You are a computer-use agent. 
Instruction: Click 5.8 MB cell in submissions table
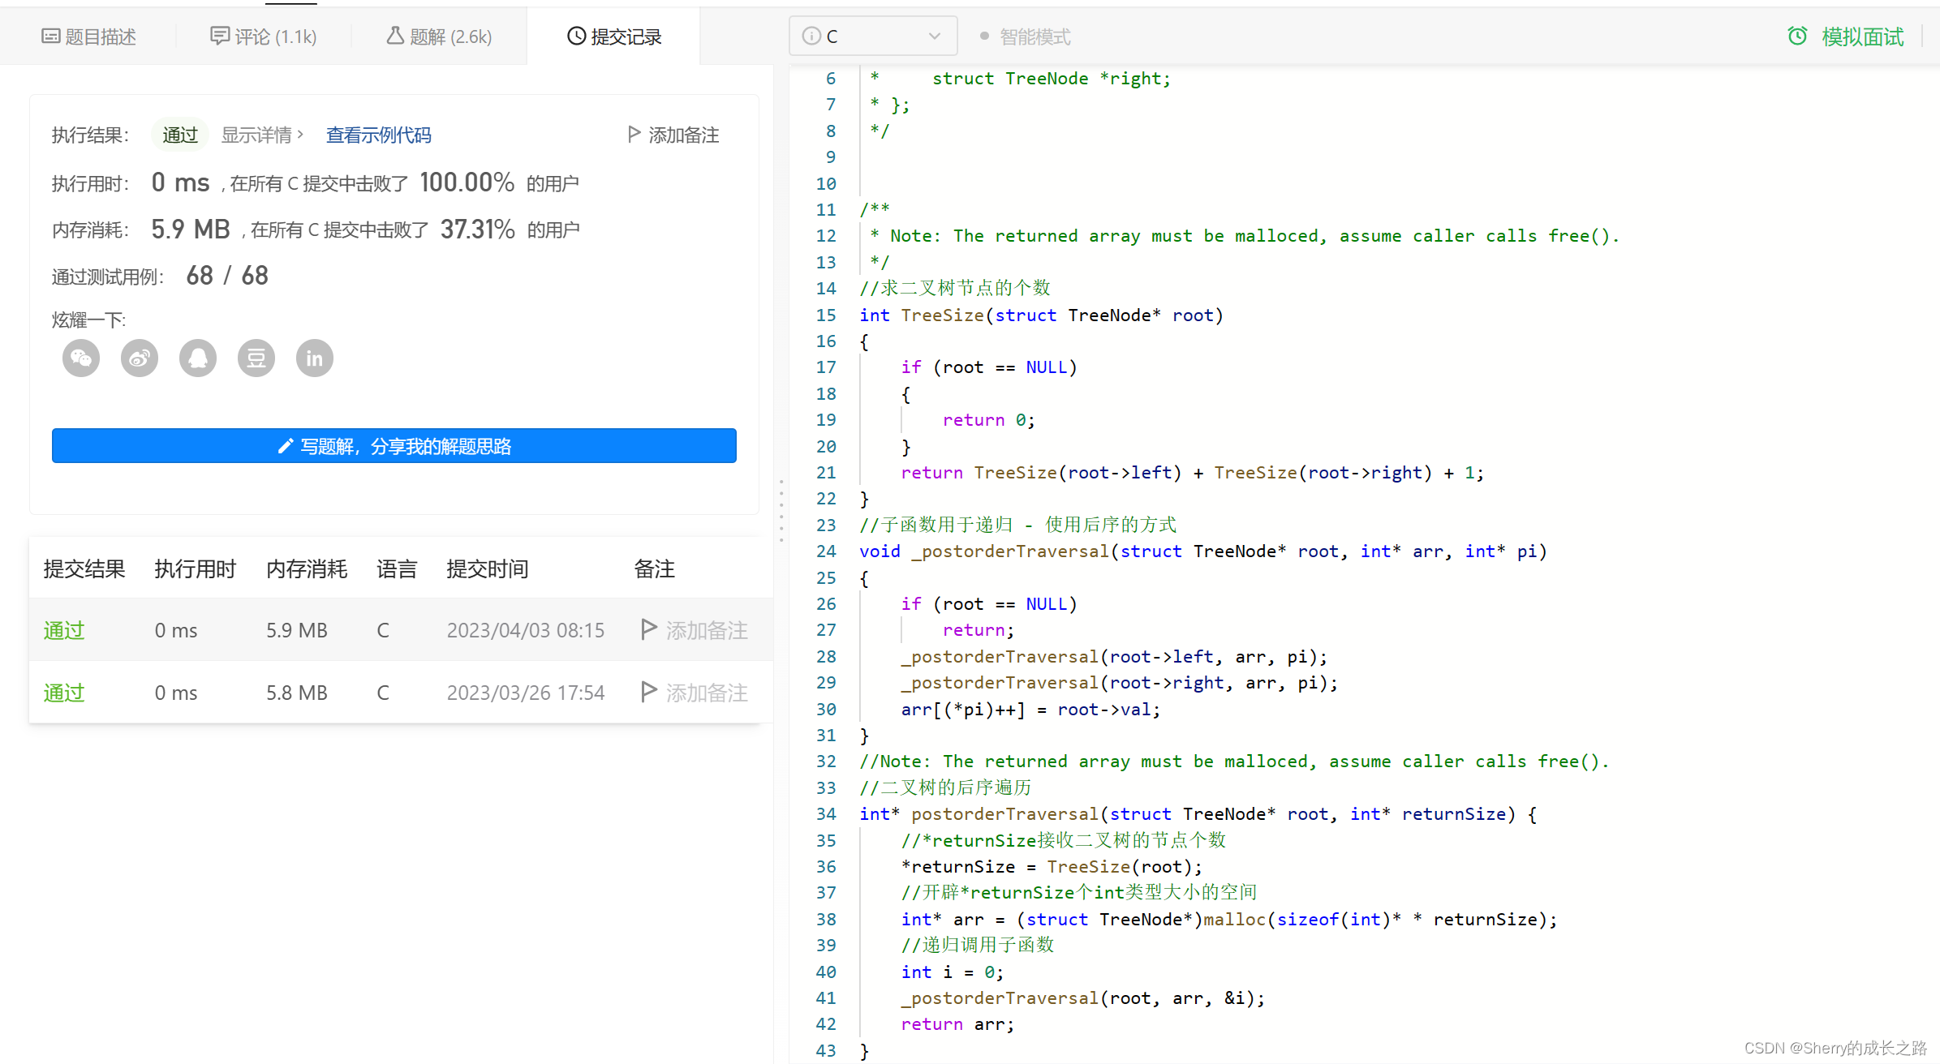pyautogui.click(x=297, y=693)
